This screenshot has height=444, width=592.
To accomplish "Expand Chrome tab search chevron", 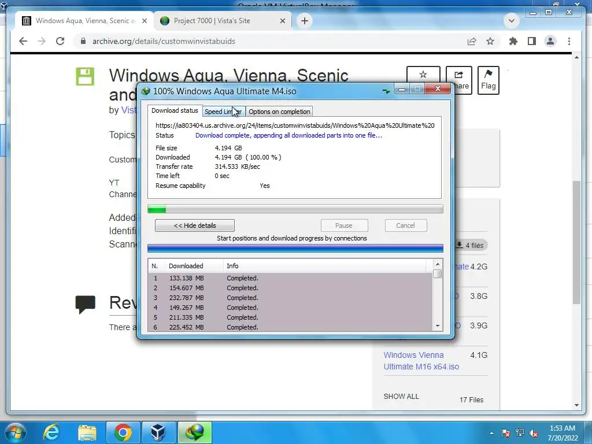I will (512, 21).
